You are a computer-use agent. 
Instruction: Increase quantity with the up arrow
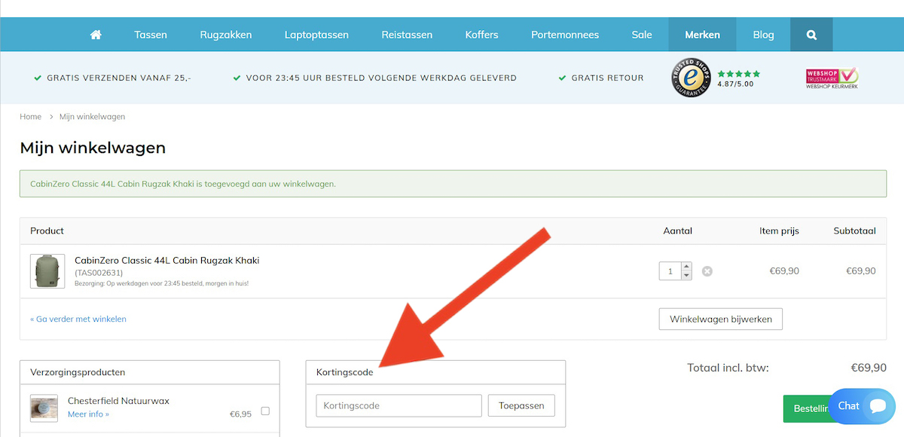tap(686, 267)
